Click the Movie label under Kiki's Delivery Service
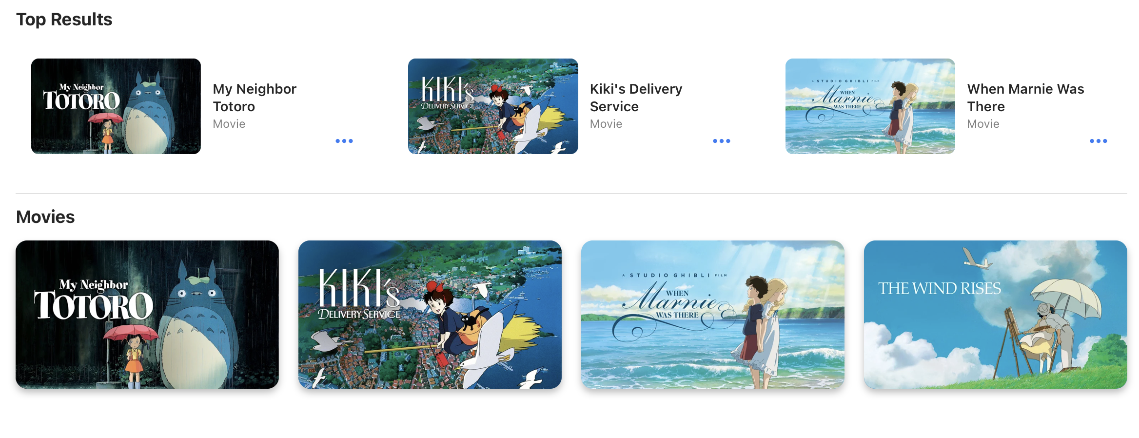1139x438 pixels. 606,124
